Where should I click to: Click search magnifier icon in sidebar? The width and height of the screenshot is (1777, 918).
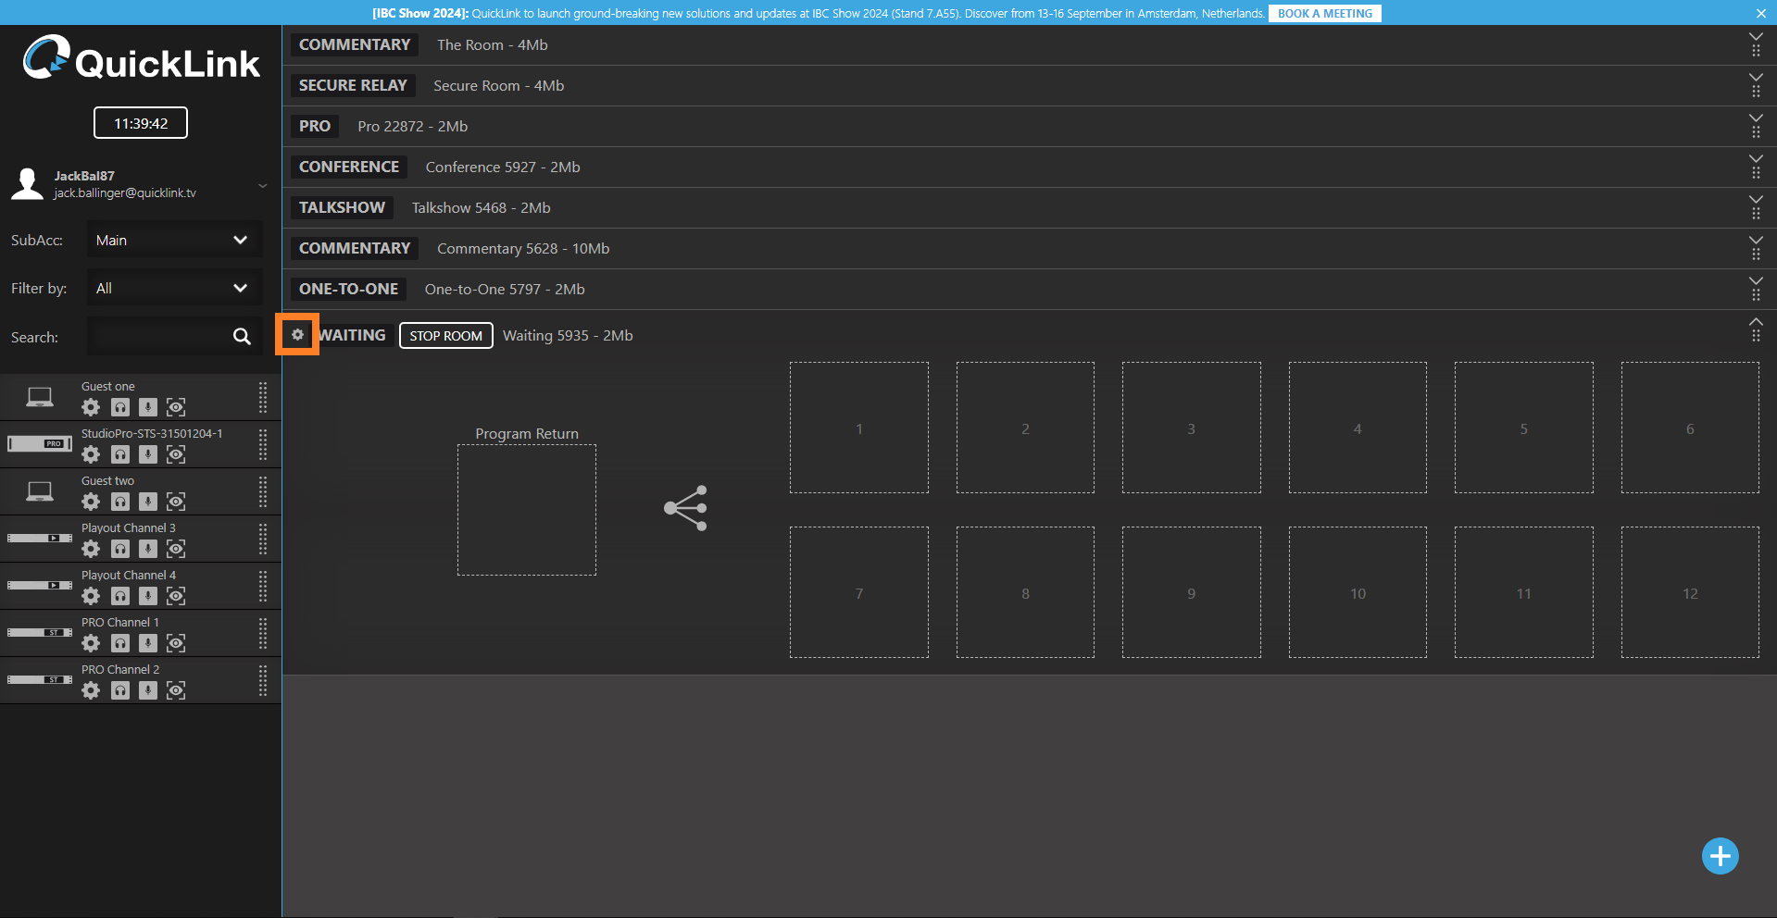pyautogui.click(x=242, y=337)
